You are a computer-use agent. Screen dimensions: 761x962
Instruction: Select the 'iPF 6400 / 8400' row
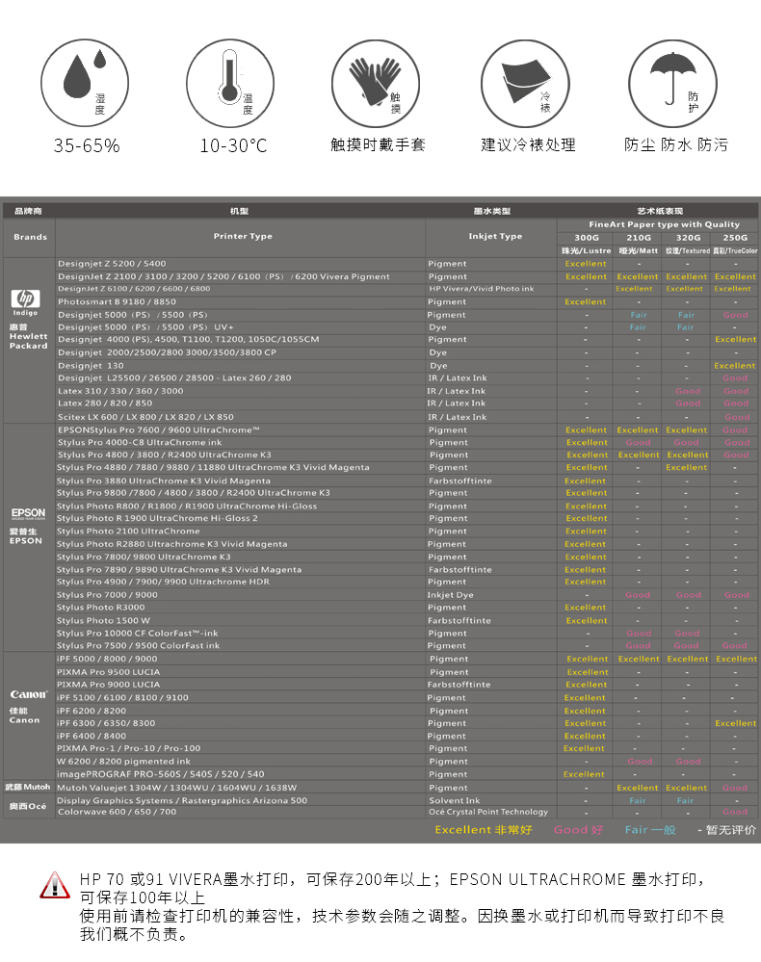pyautogui.click(x=381, y=737)
